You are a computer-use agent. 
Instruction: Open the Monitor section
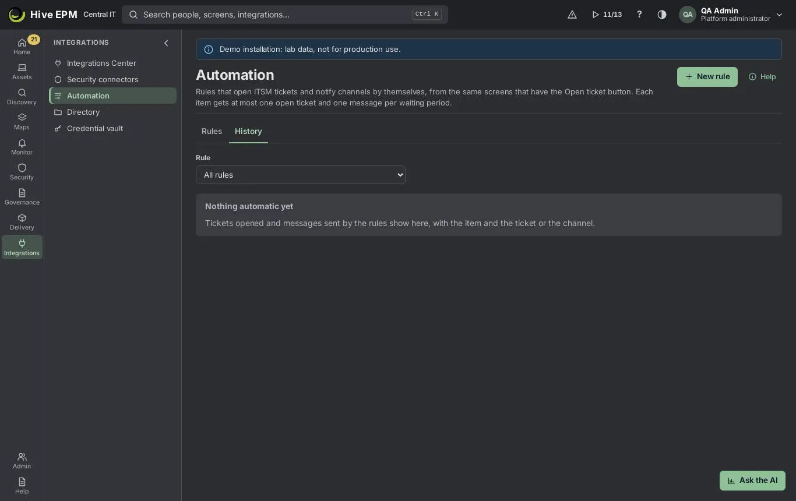[x=22, y=147]
